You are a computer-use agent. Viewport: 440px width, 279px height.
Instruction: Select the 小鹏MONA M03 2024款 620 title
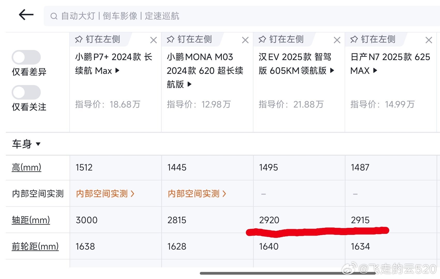click(x=205, y=70)
